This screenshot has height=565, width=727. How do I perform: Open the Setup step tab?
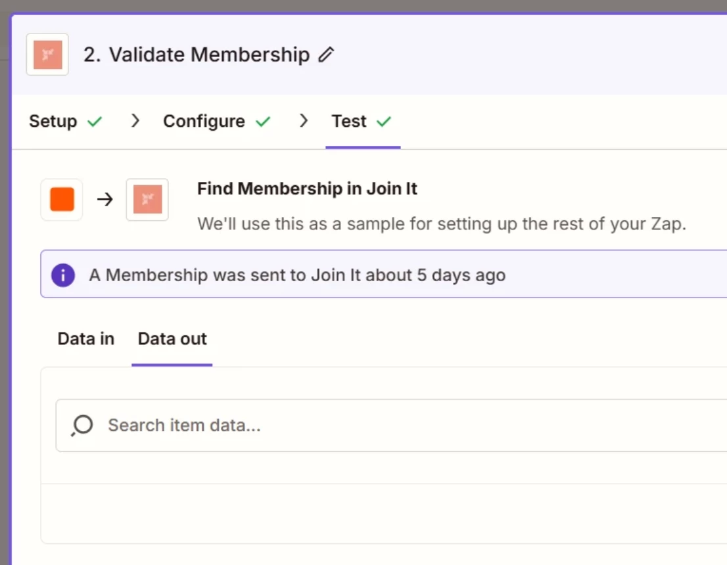(x=53, y=122)
